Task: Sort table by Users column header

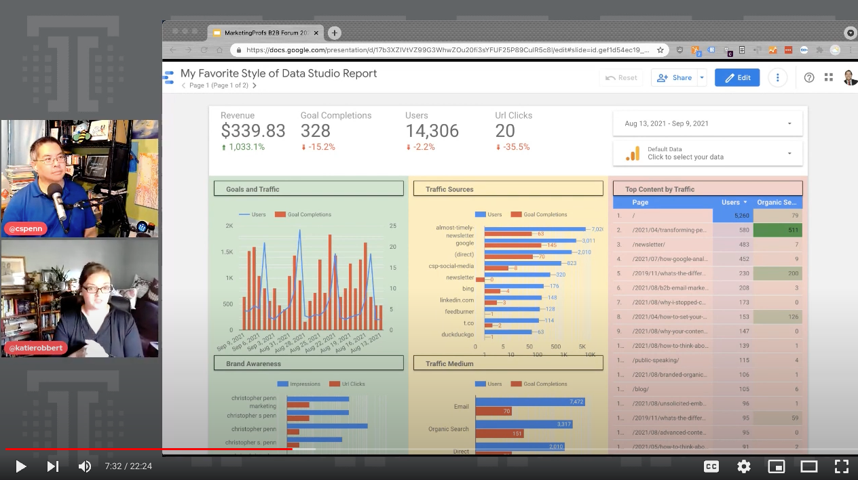Action: 732,202
